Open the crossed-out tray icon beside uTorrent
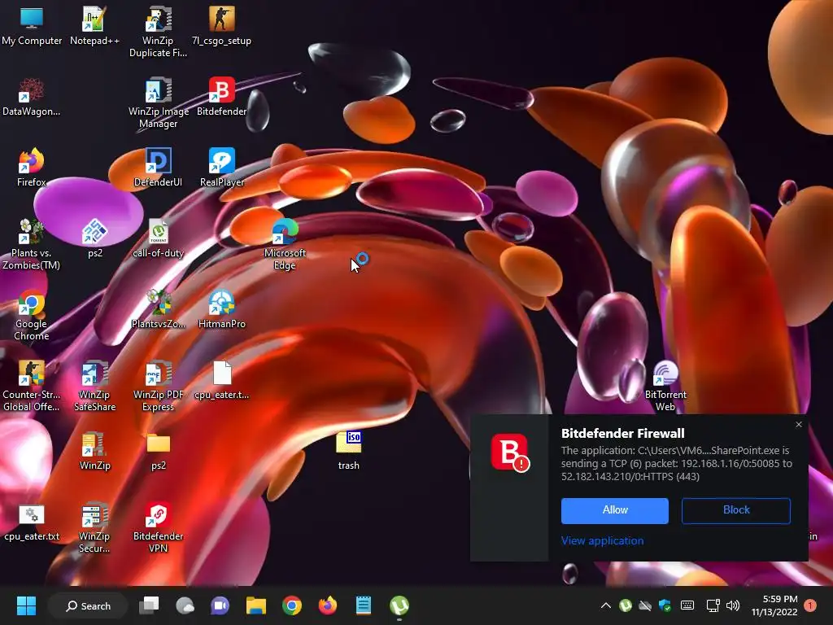 pos(645,605)
